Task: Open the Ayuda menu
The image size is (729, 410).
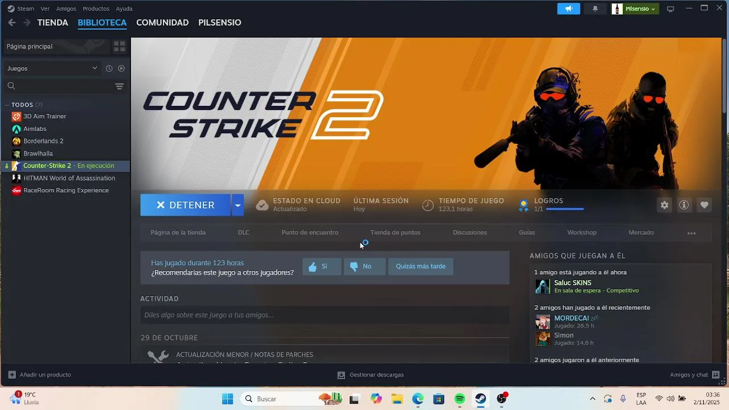Action: coord(124,9)
